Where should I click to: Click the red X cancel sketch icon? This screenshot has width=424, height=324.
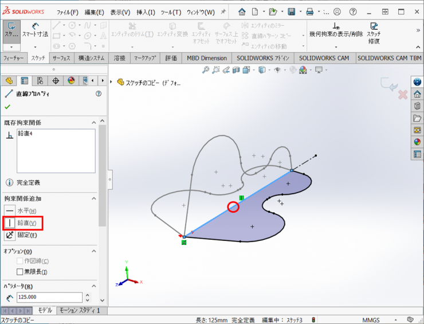point(403,95)
